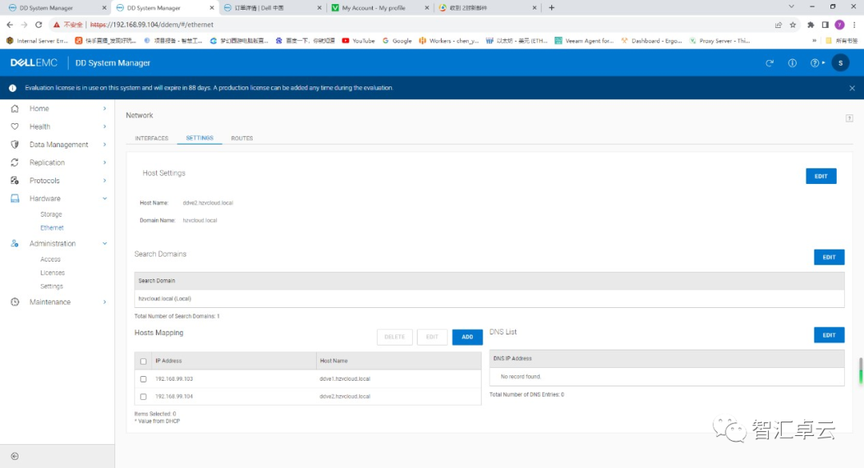Click the Health heart icon

15,126
